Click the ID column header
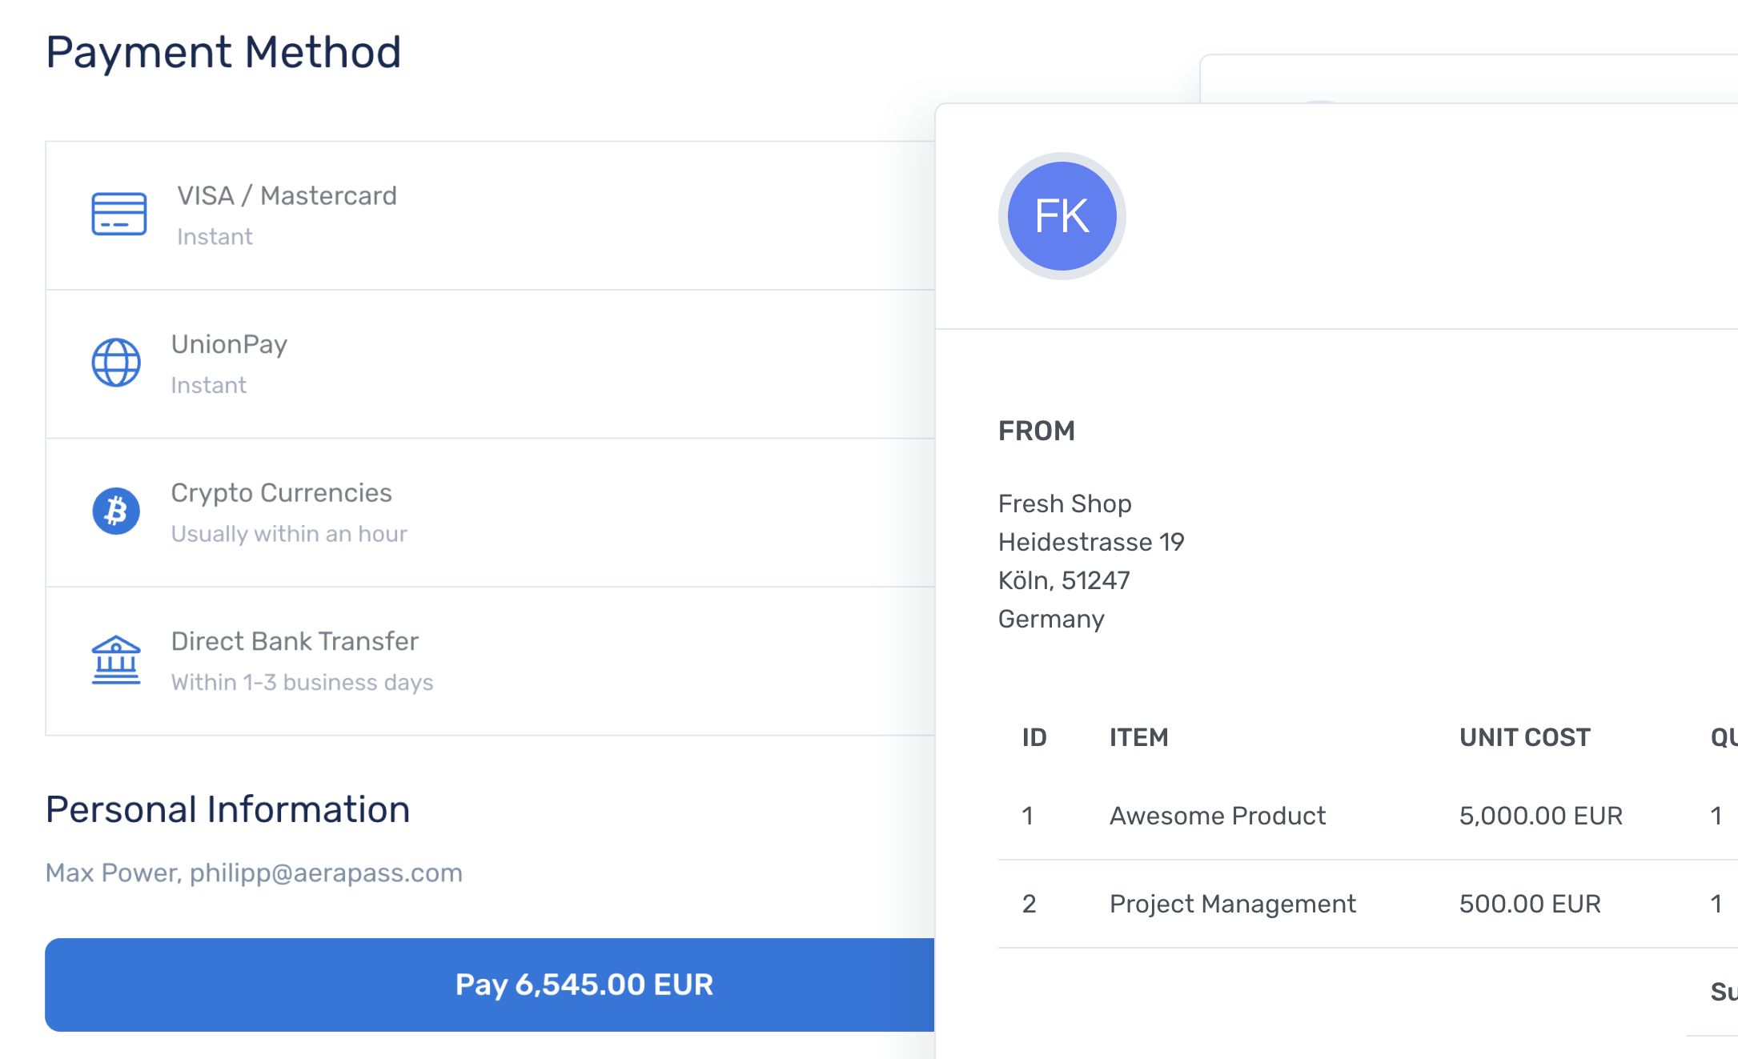The image size is (1738, 1059). click(1034, 737)
